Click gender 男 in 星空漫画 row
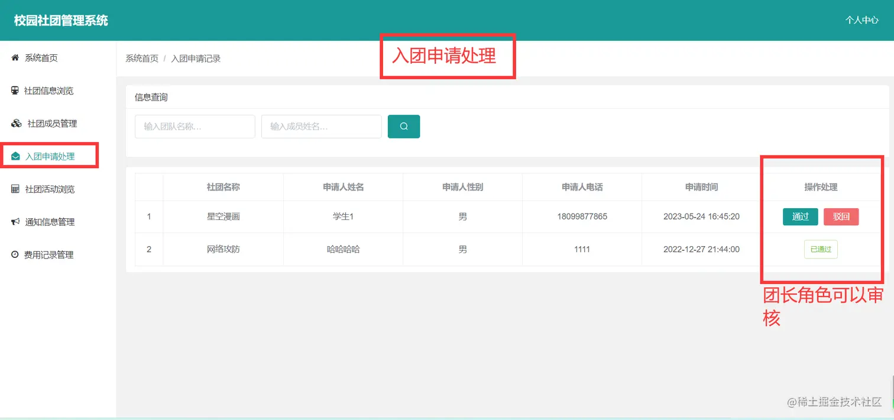Screen dimensions: 894x420 tap(463, 217)
